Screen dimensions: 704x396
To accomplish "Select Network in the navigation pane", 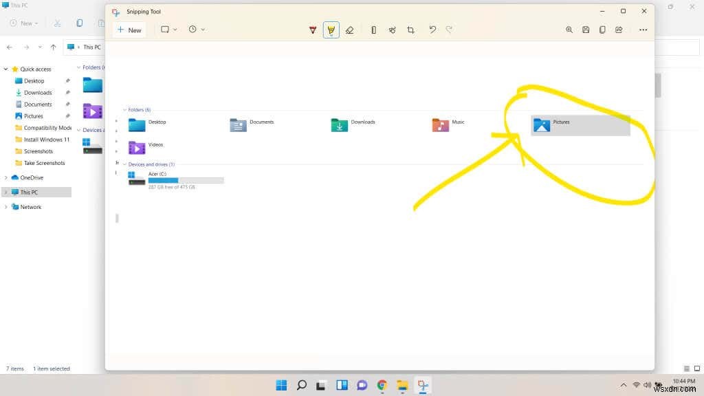I will click(x=32, y=206).
